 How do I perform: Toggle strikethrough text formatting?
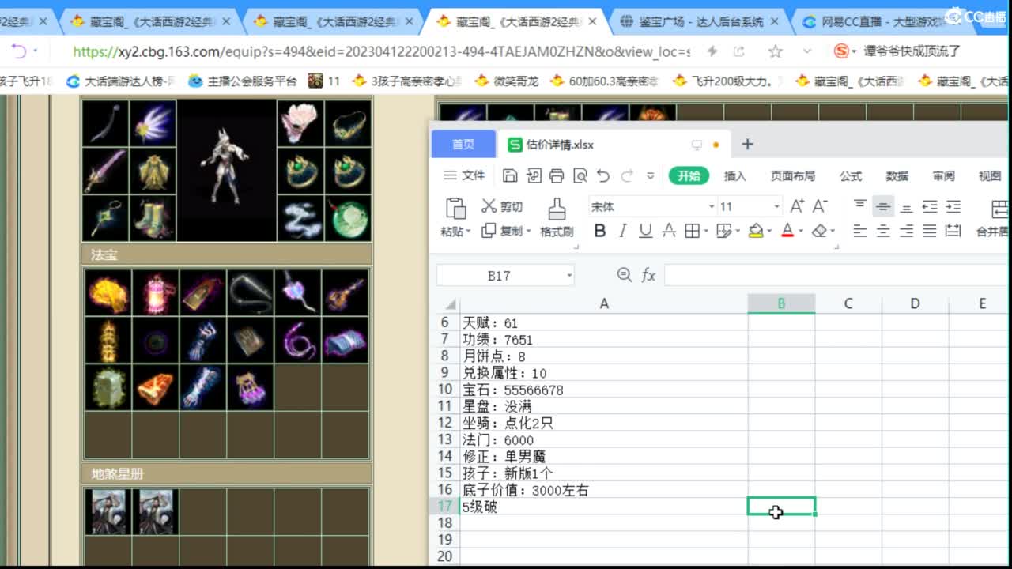click(669, 231)
